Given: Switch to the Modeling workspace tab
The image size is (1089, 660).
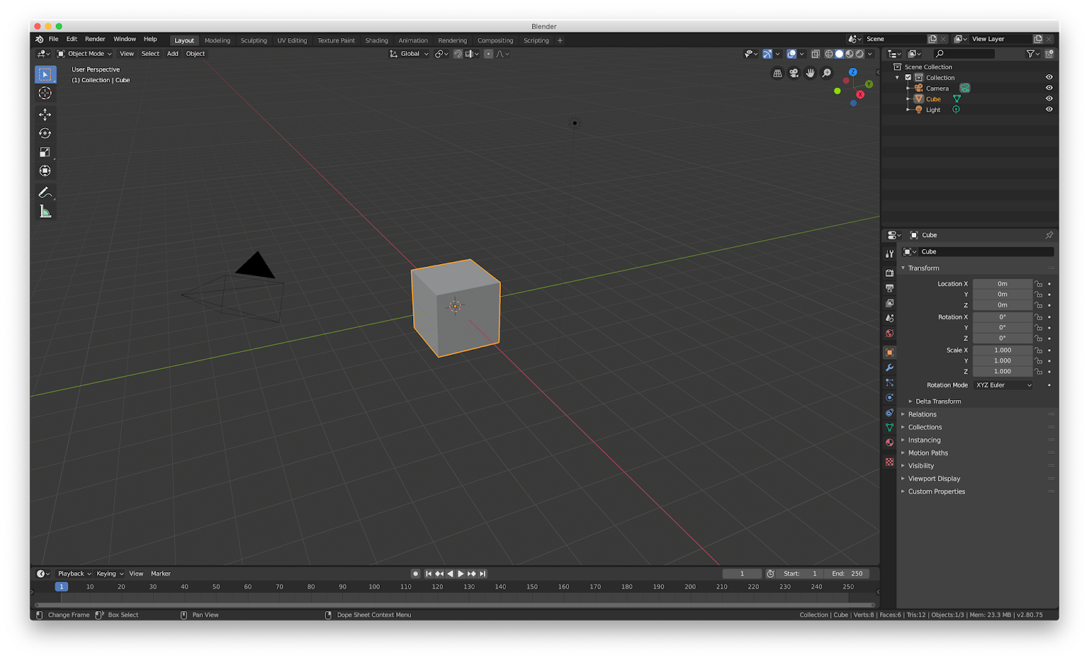Looking at the screenshot, I should click(x=217, y=40).
